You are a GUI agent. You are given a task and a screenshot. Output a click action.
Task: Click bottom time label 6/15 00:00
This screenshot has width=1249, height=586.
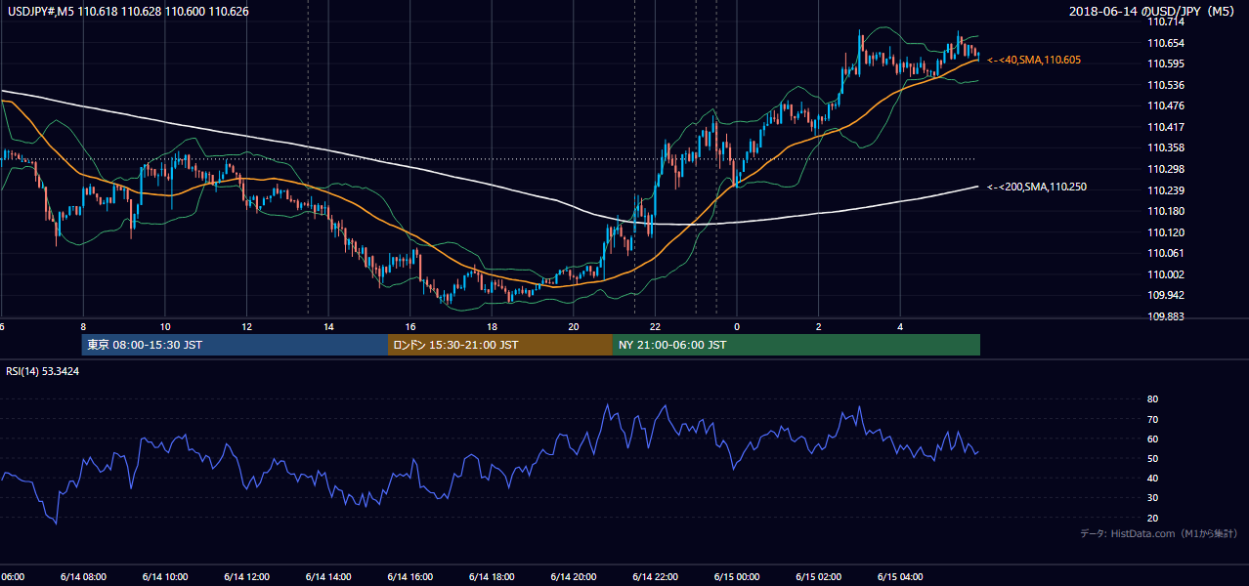point(738,577)
